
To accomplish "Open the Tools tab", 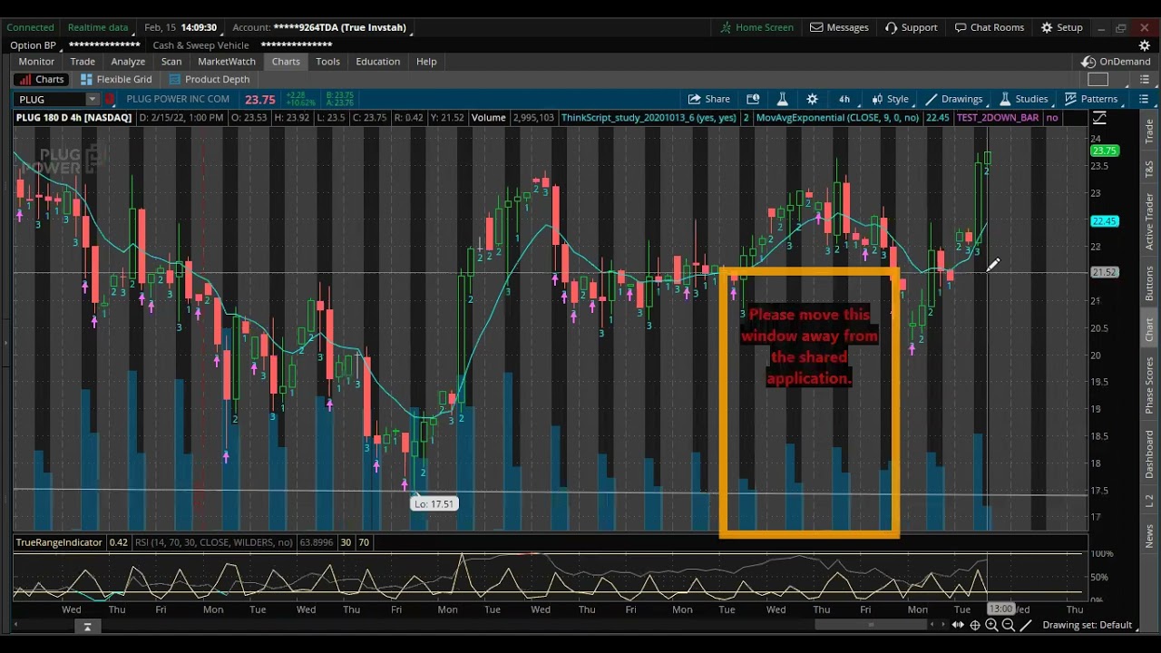I will [x=327, y=62].
